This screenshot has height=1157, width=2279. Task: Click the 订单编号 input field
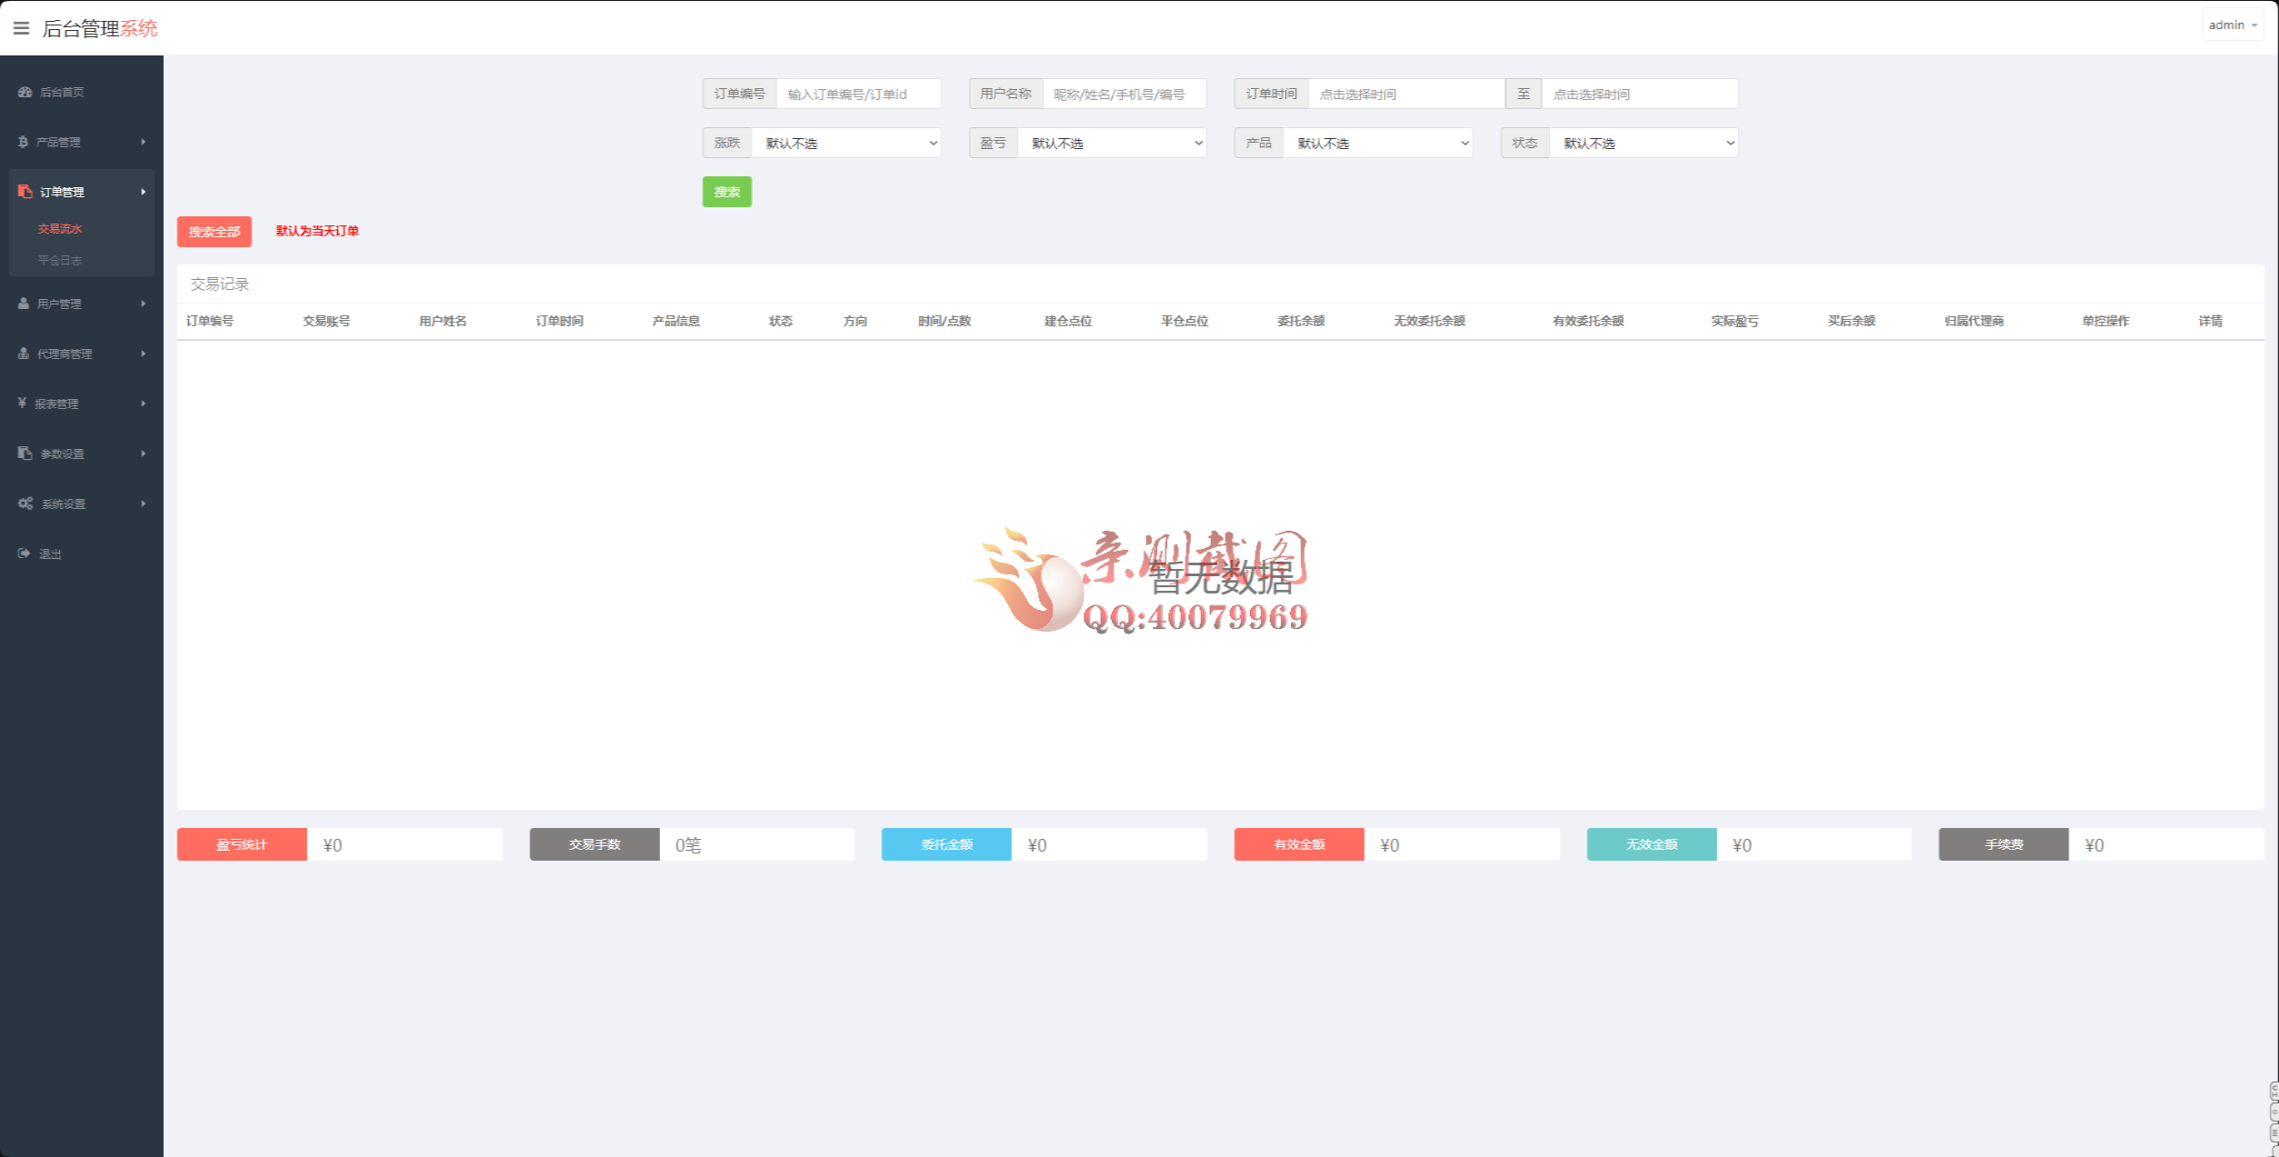(857, 95)
